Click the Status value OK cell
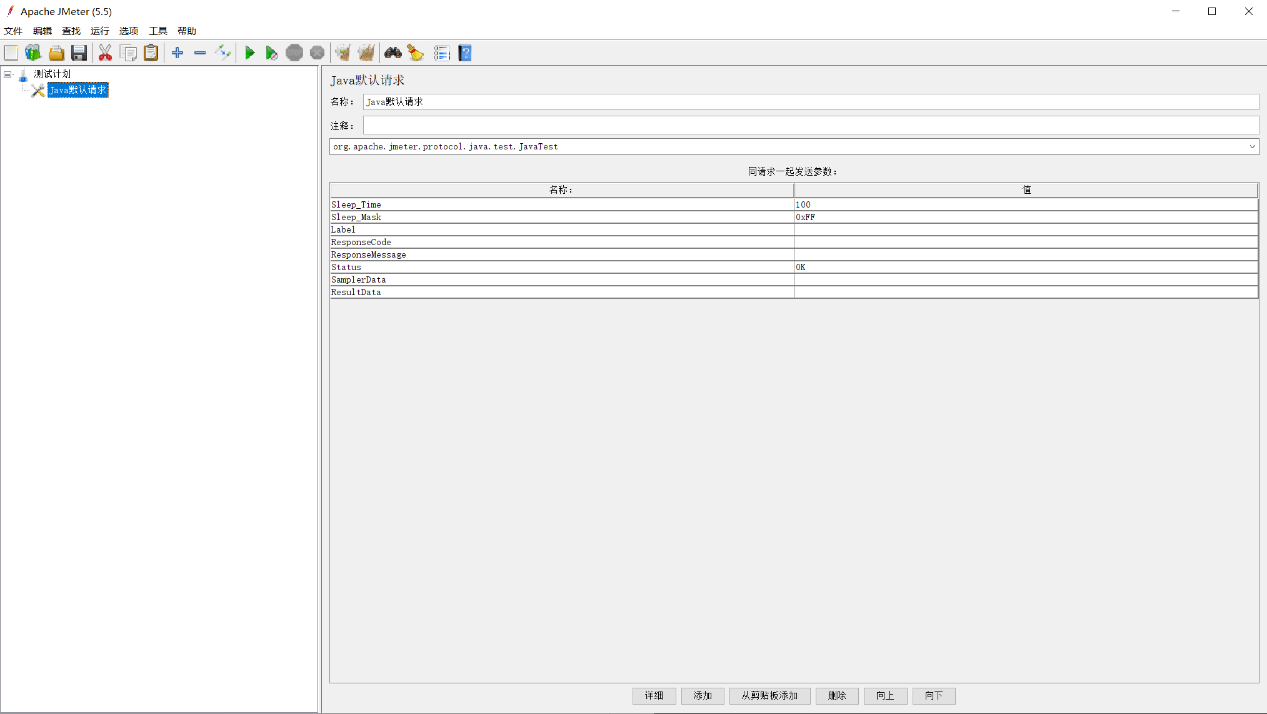This screenshot has width=1267, height=714. pyautogui.click(x=1026, y=267)
